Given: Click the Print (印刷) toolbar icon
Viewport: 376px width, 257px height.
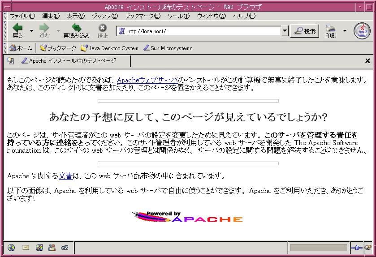Looking at the screenshot, I should click(x=331, y=30).
